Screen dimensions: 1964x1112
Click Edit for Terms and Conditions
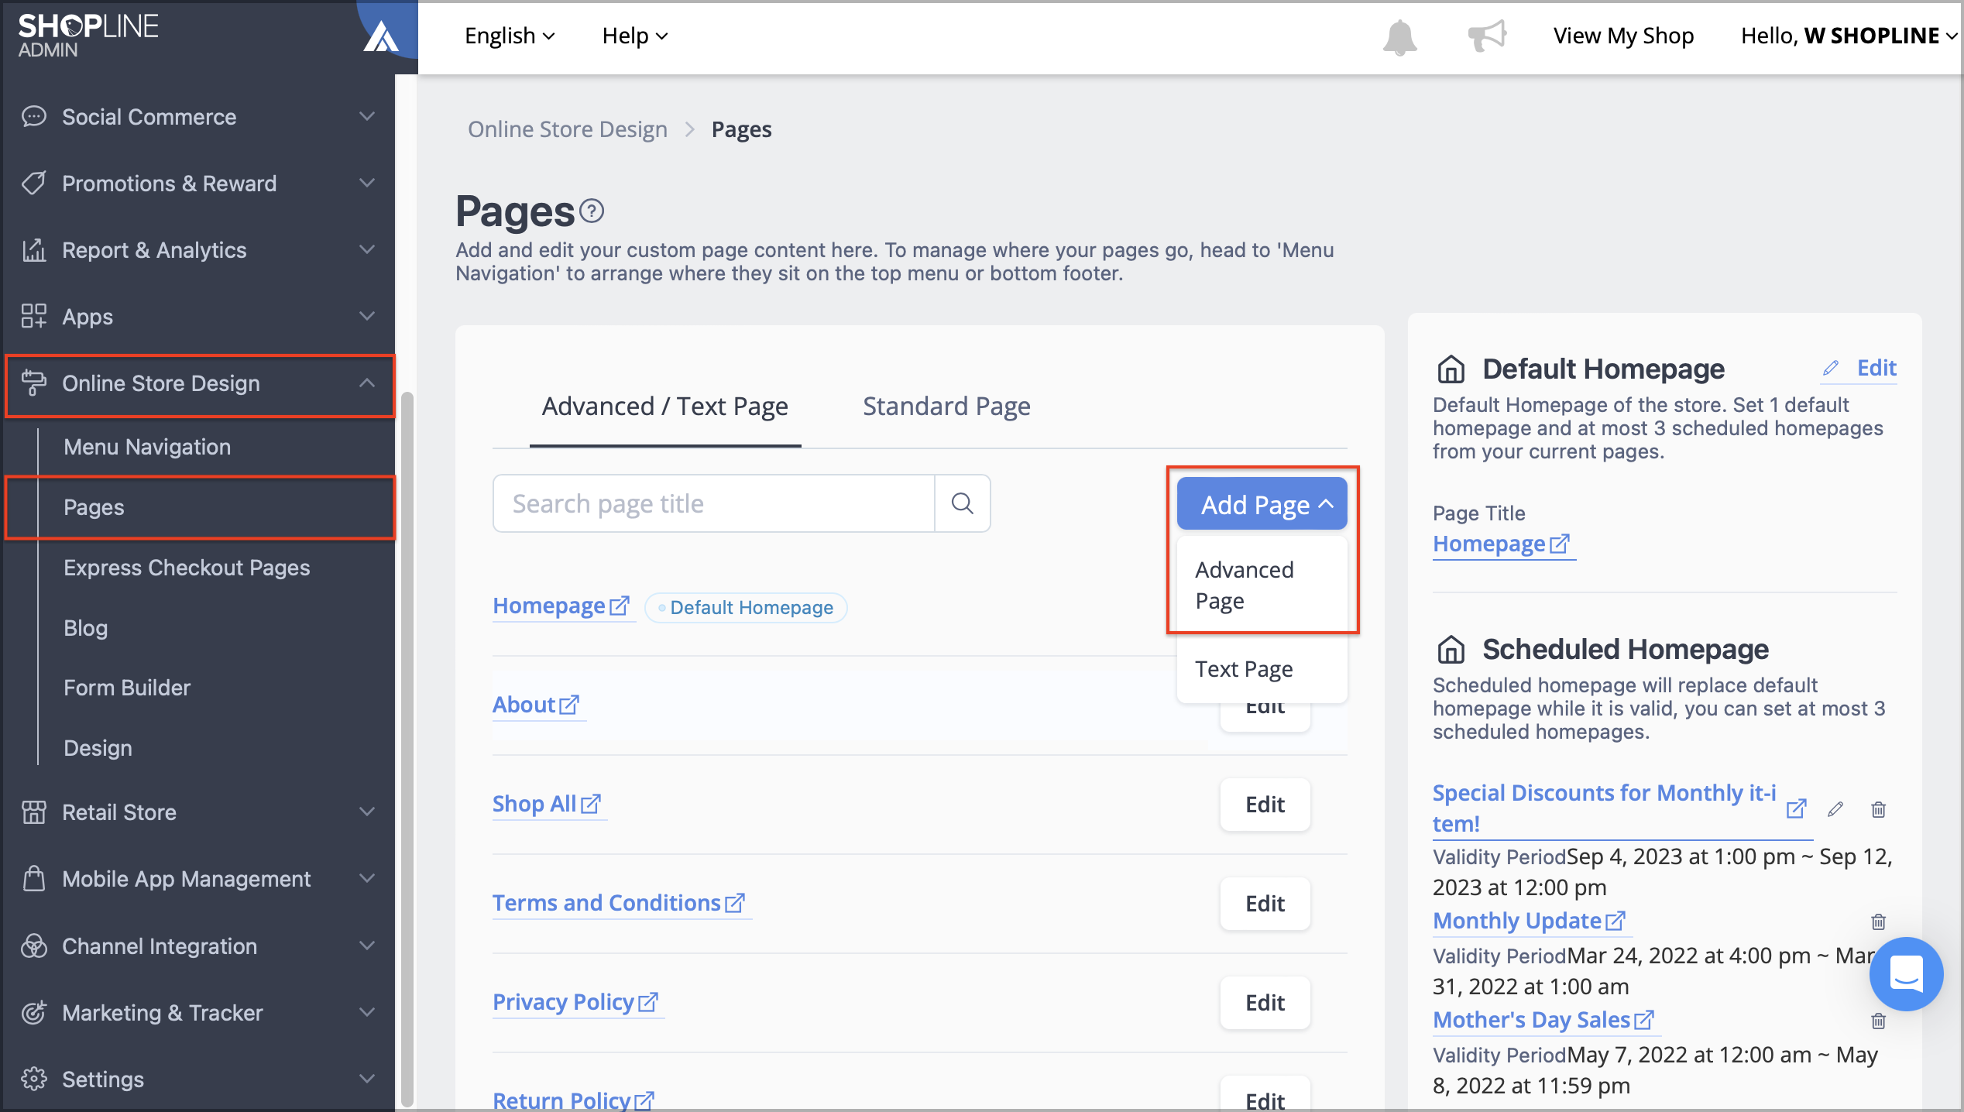pos(1265,904)
